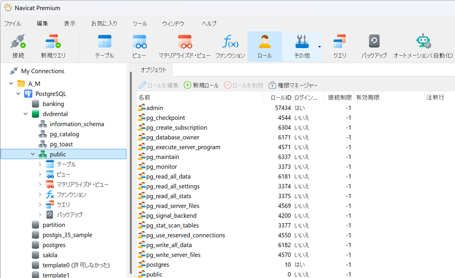
Task: Click the My Connections plug icon
Action: point(14,71)
